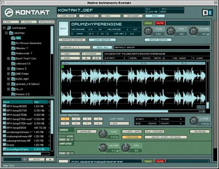Click the L.Tune knob
This screenshot has height=169, width=219.
pyautogui.click(x=194, y=121)
